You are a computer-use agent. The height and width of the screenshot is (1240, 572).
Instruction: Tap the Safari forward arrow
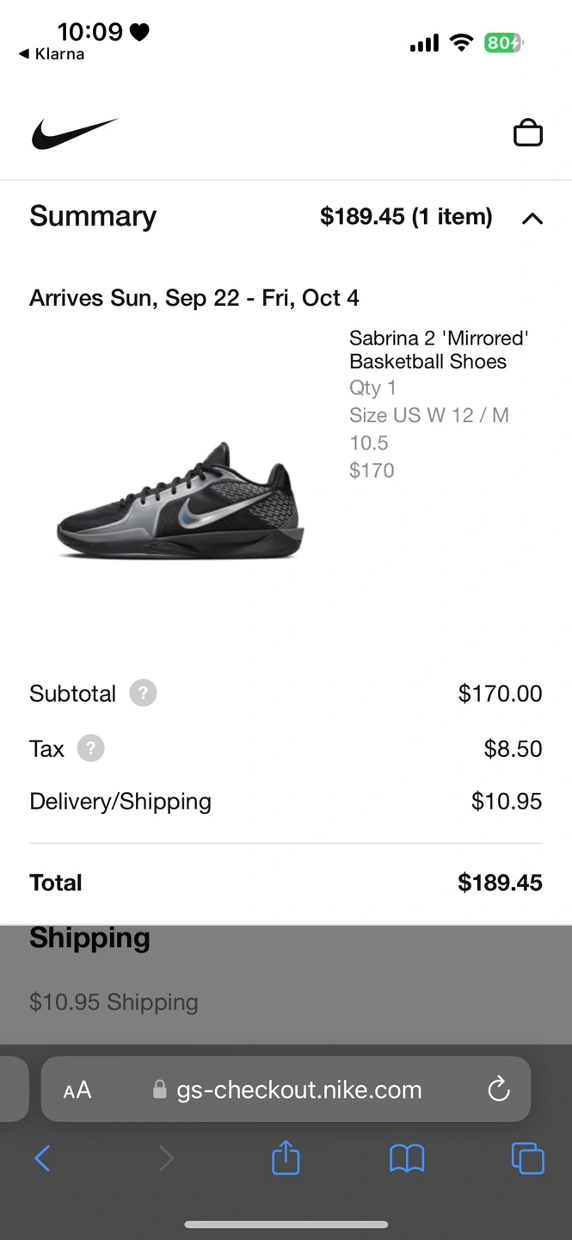(166, 1158)
